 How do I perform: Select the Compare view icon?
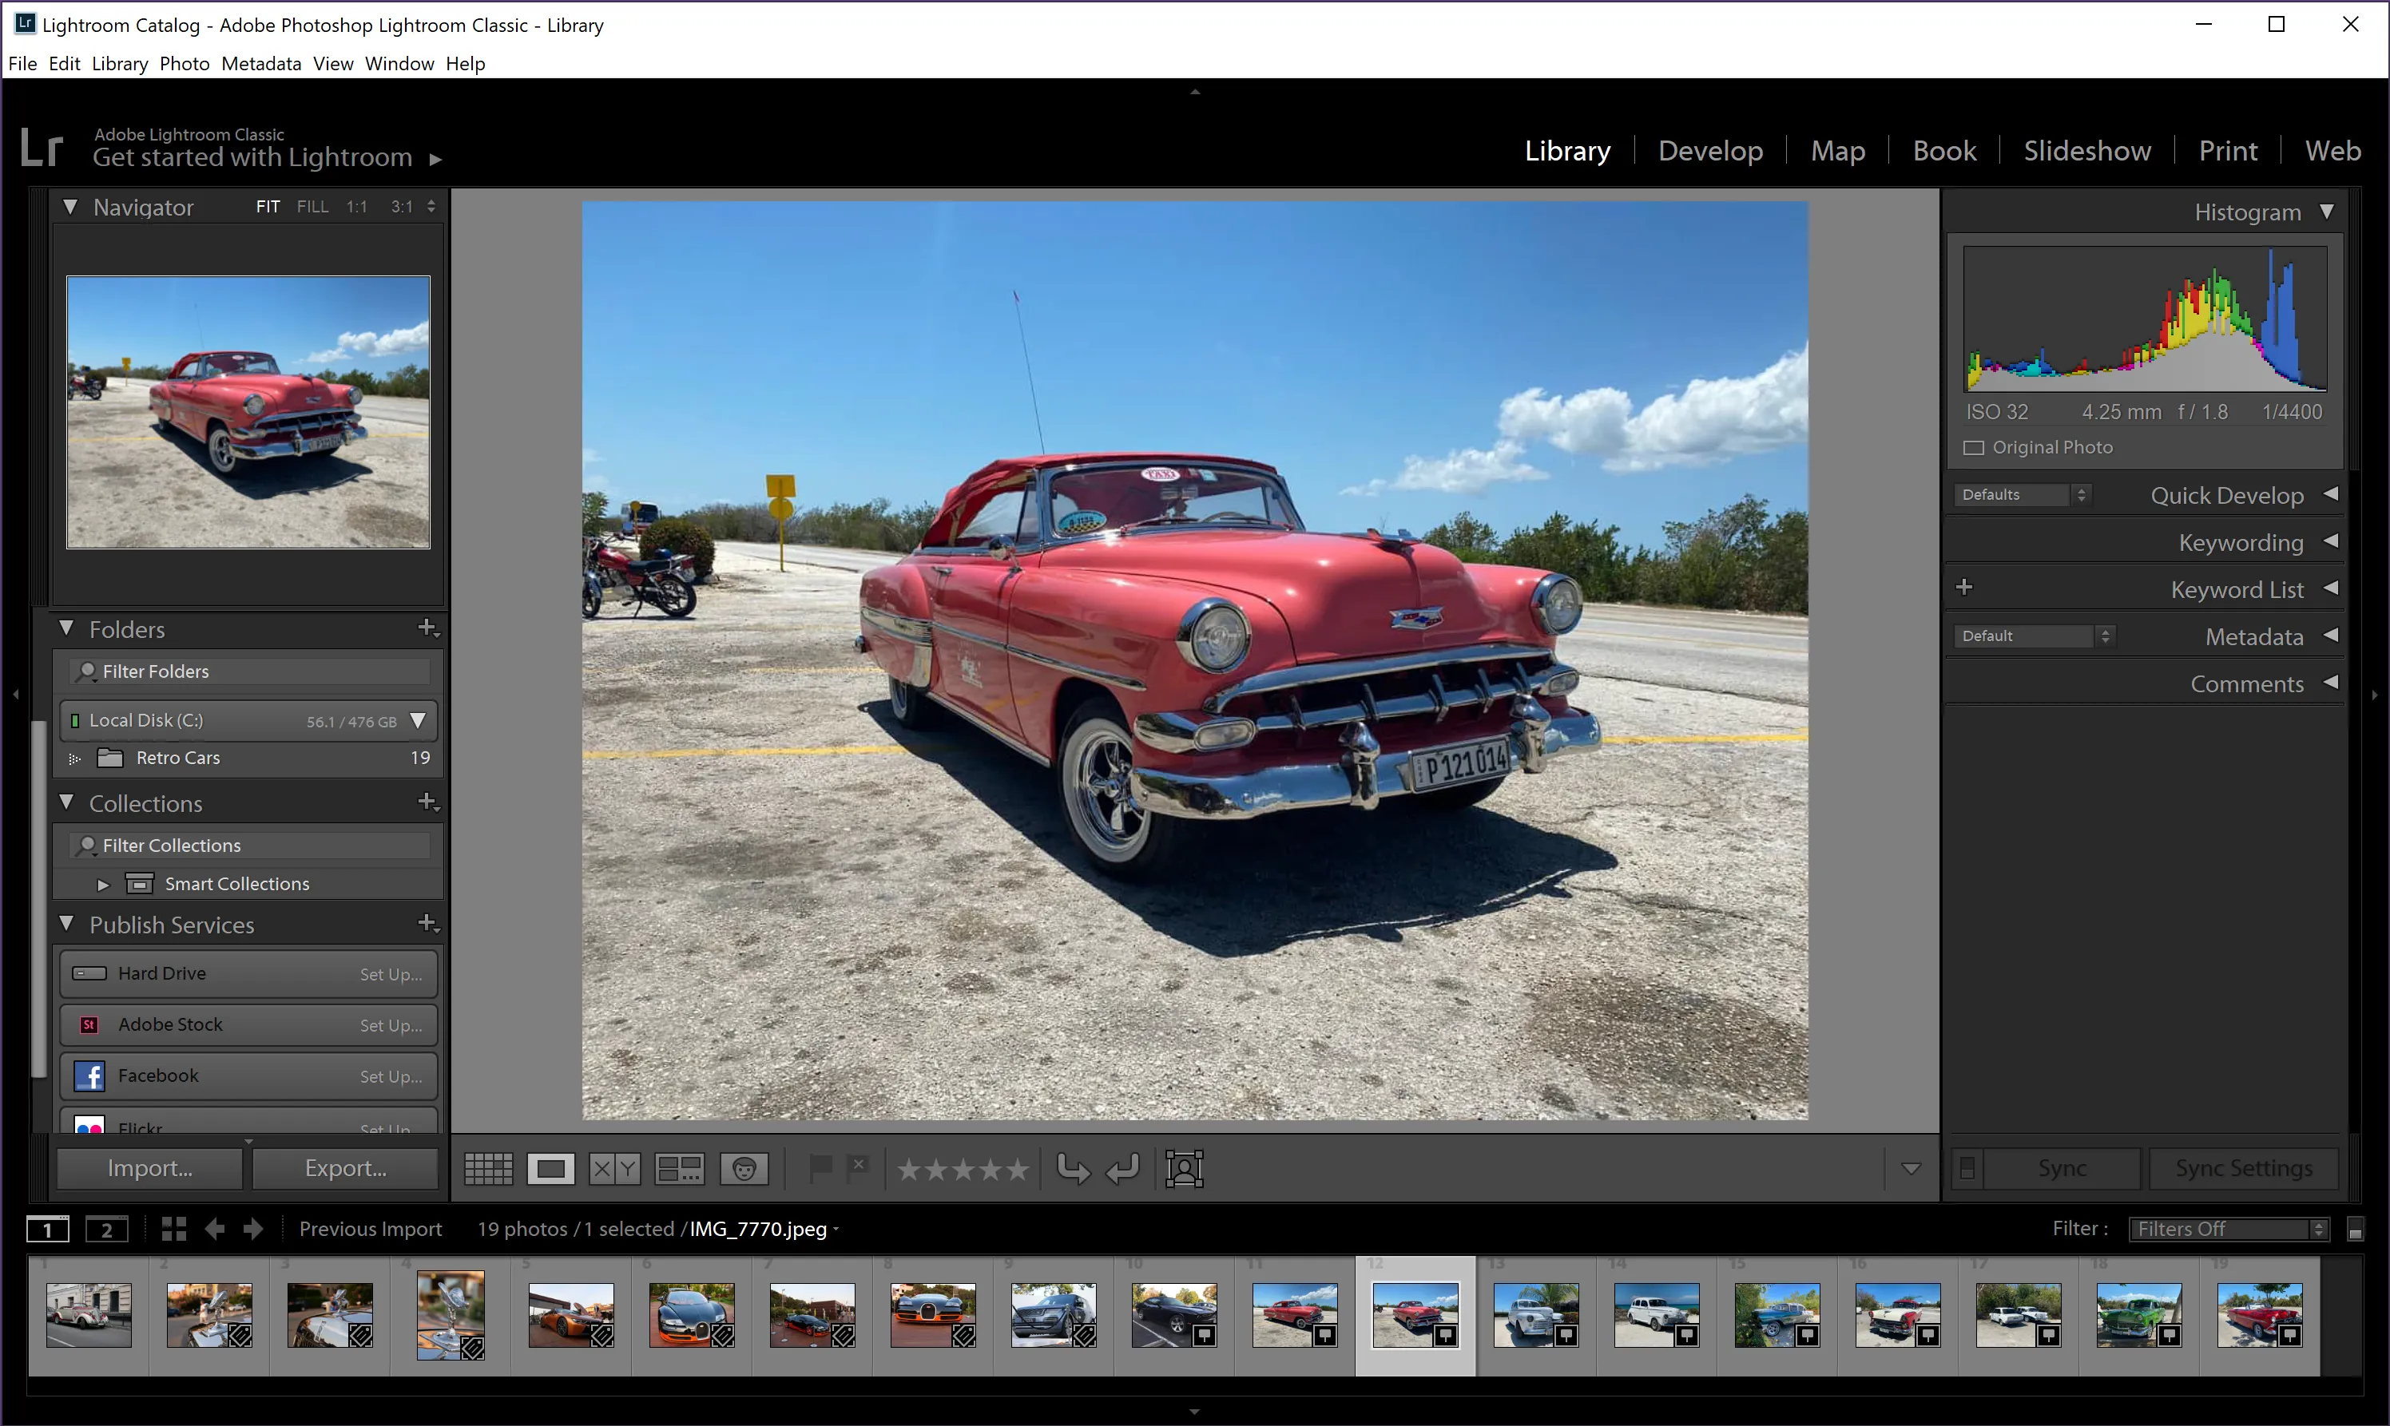coord(614,1168)
